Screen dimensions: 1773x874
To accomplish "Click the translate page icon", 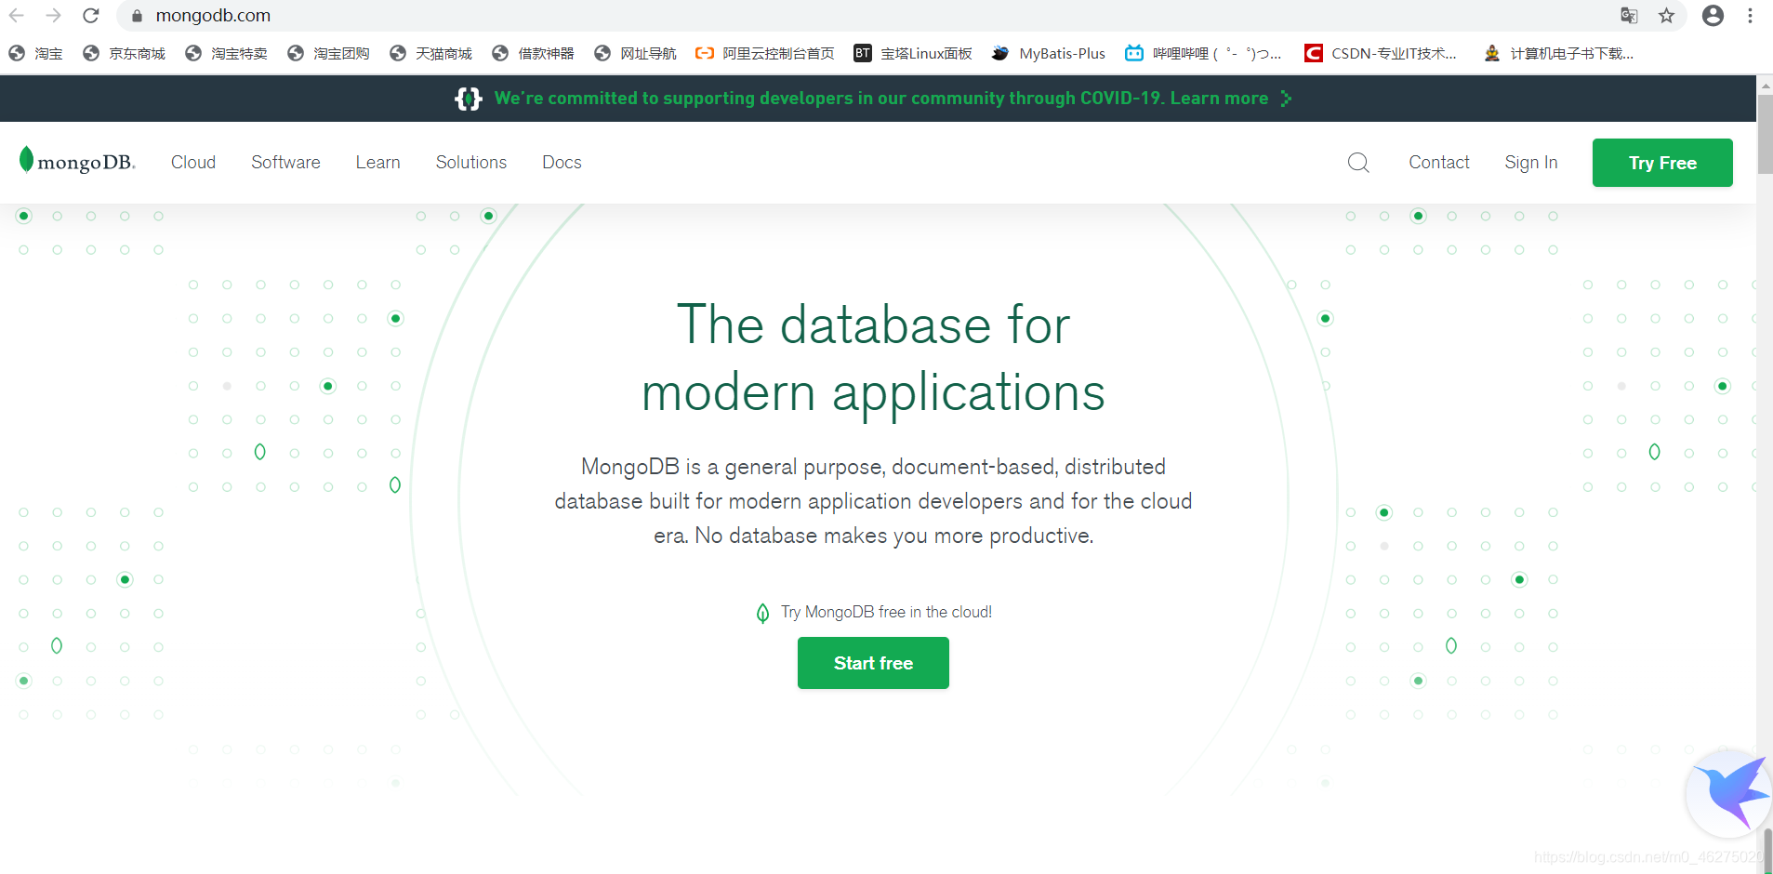I will click(x=1629, y=16).
